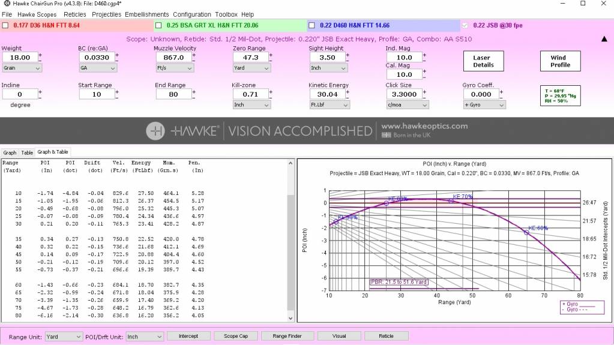Open the Reticles menu
Viewport: 614px width, 345px height.
point(74,14)
